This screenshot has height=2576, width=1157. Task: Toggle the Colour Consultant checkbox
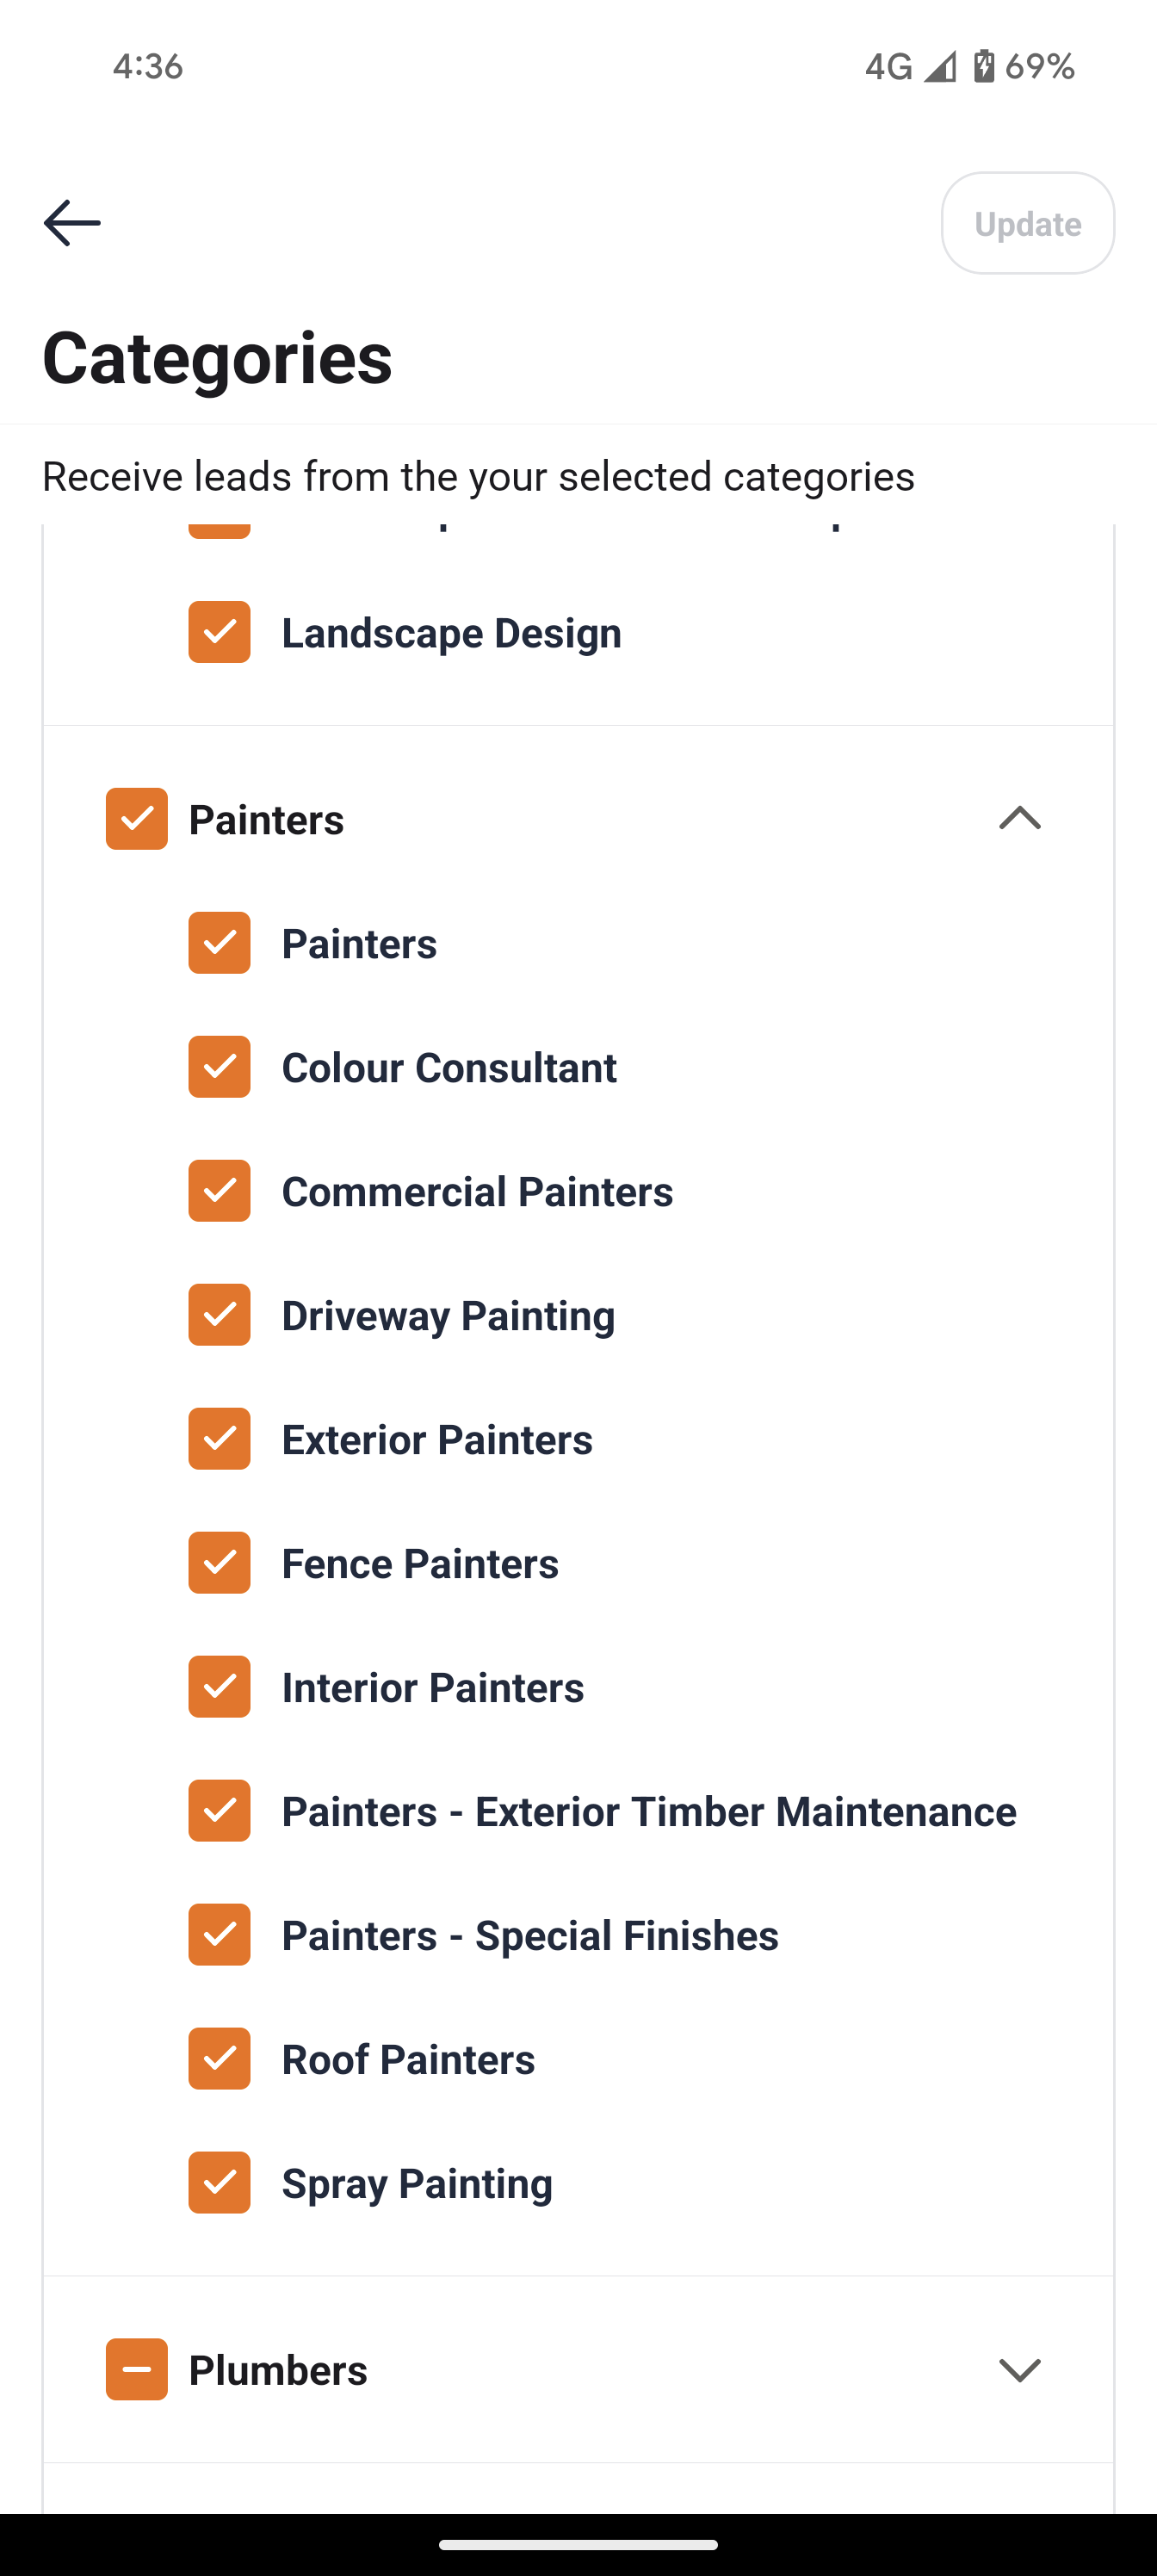coord(219,1067)
